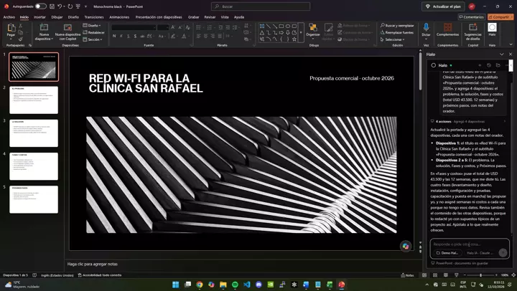The image size is (517, 291).
Task: Open the Archivo menu
Action: (x=9, y=17)
